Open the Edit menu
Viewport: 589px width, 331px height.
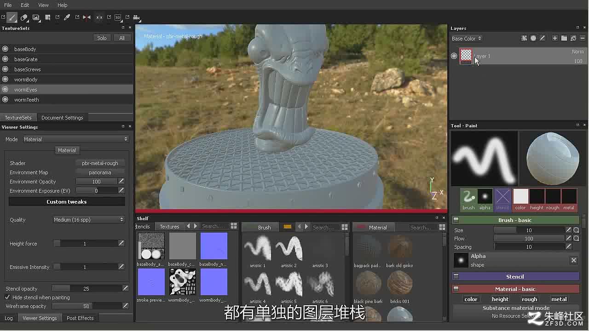[x=25, y=5]
